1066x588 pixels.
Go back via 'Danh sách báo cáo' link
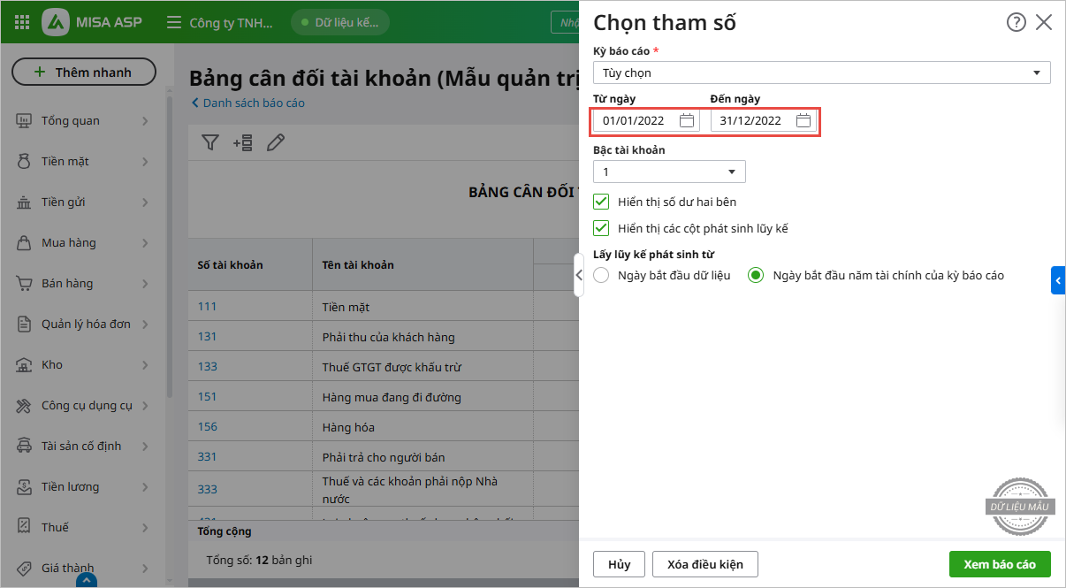[x=253, y=103]
